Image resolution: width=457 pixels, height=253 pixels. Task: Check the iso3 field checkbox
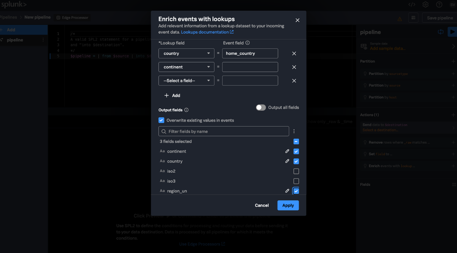click(296, 181)
